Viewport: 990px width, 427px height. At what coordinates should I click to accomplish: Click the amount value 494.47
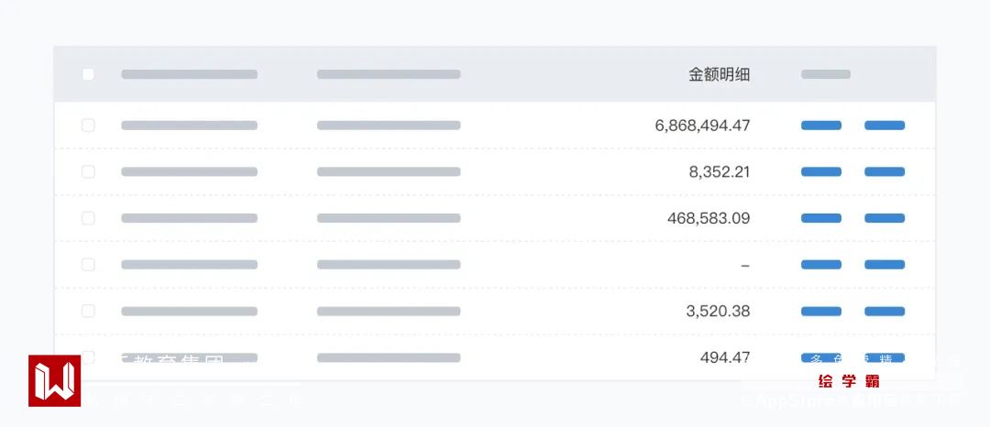click(725, 357)
